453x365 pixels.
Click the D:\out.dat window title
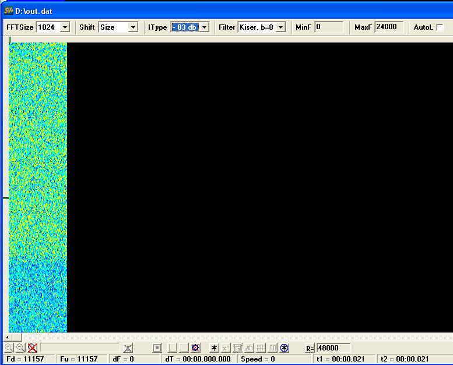(x=34, y=11)
